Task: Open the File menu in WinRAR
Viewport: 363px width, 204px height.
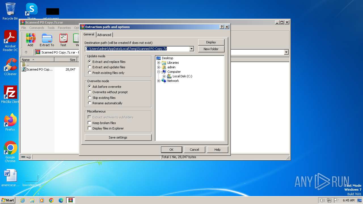Action: (x=24, y=28)
